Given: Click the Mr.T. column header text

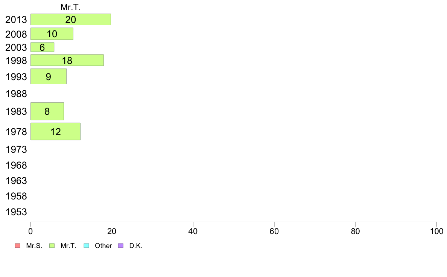Looking at the screenshot, I should point(71,8).
